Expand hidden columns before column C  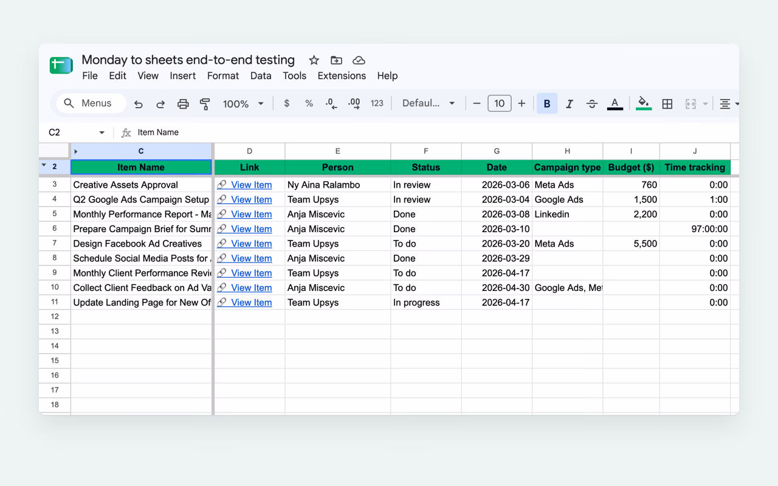[x=76, y=151]
